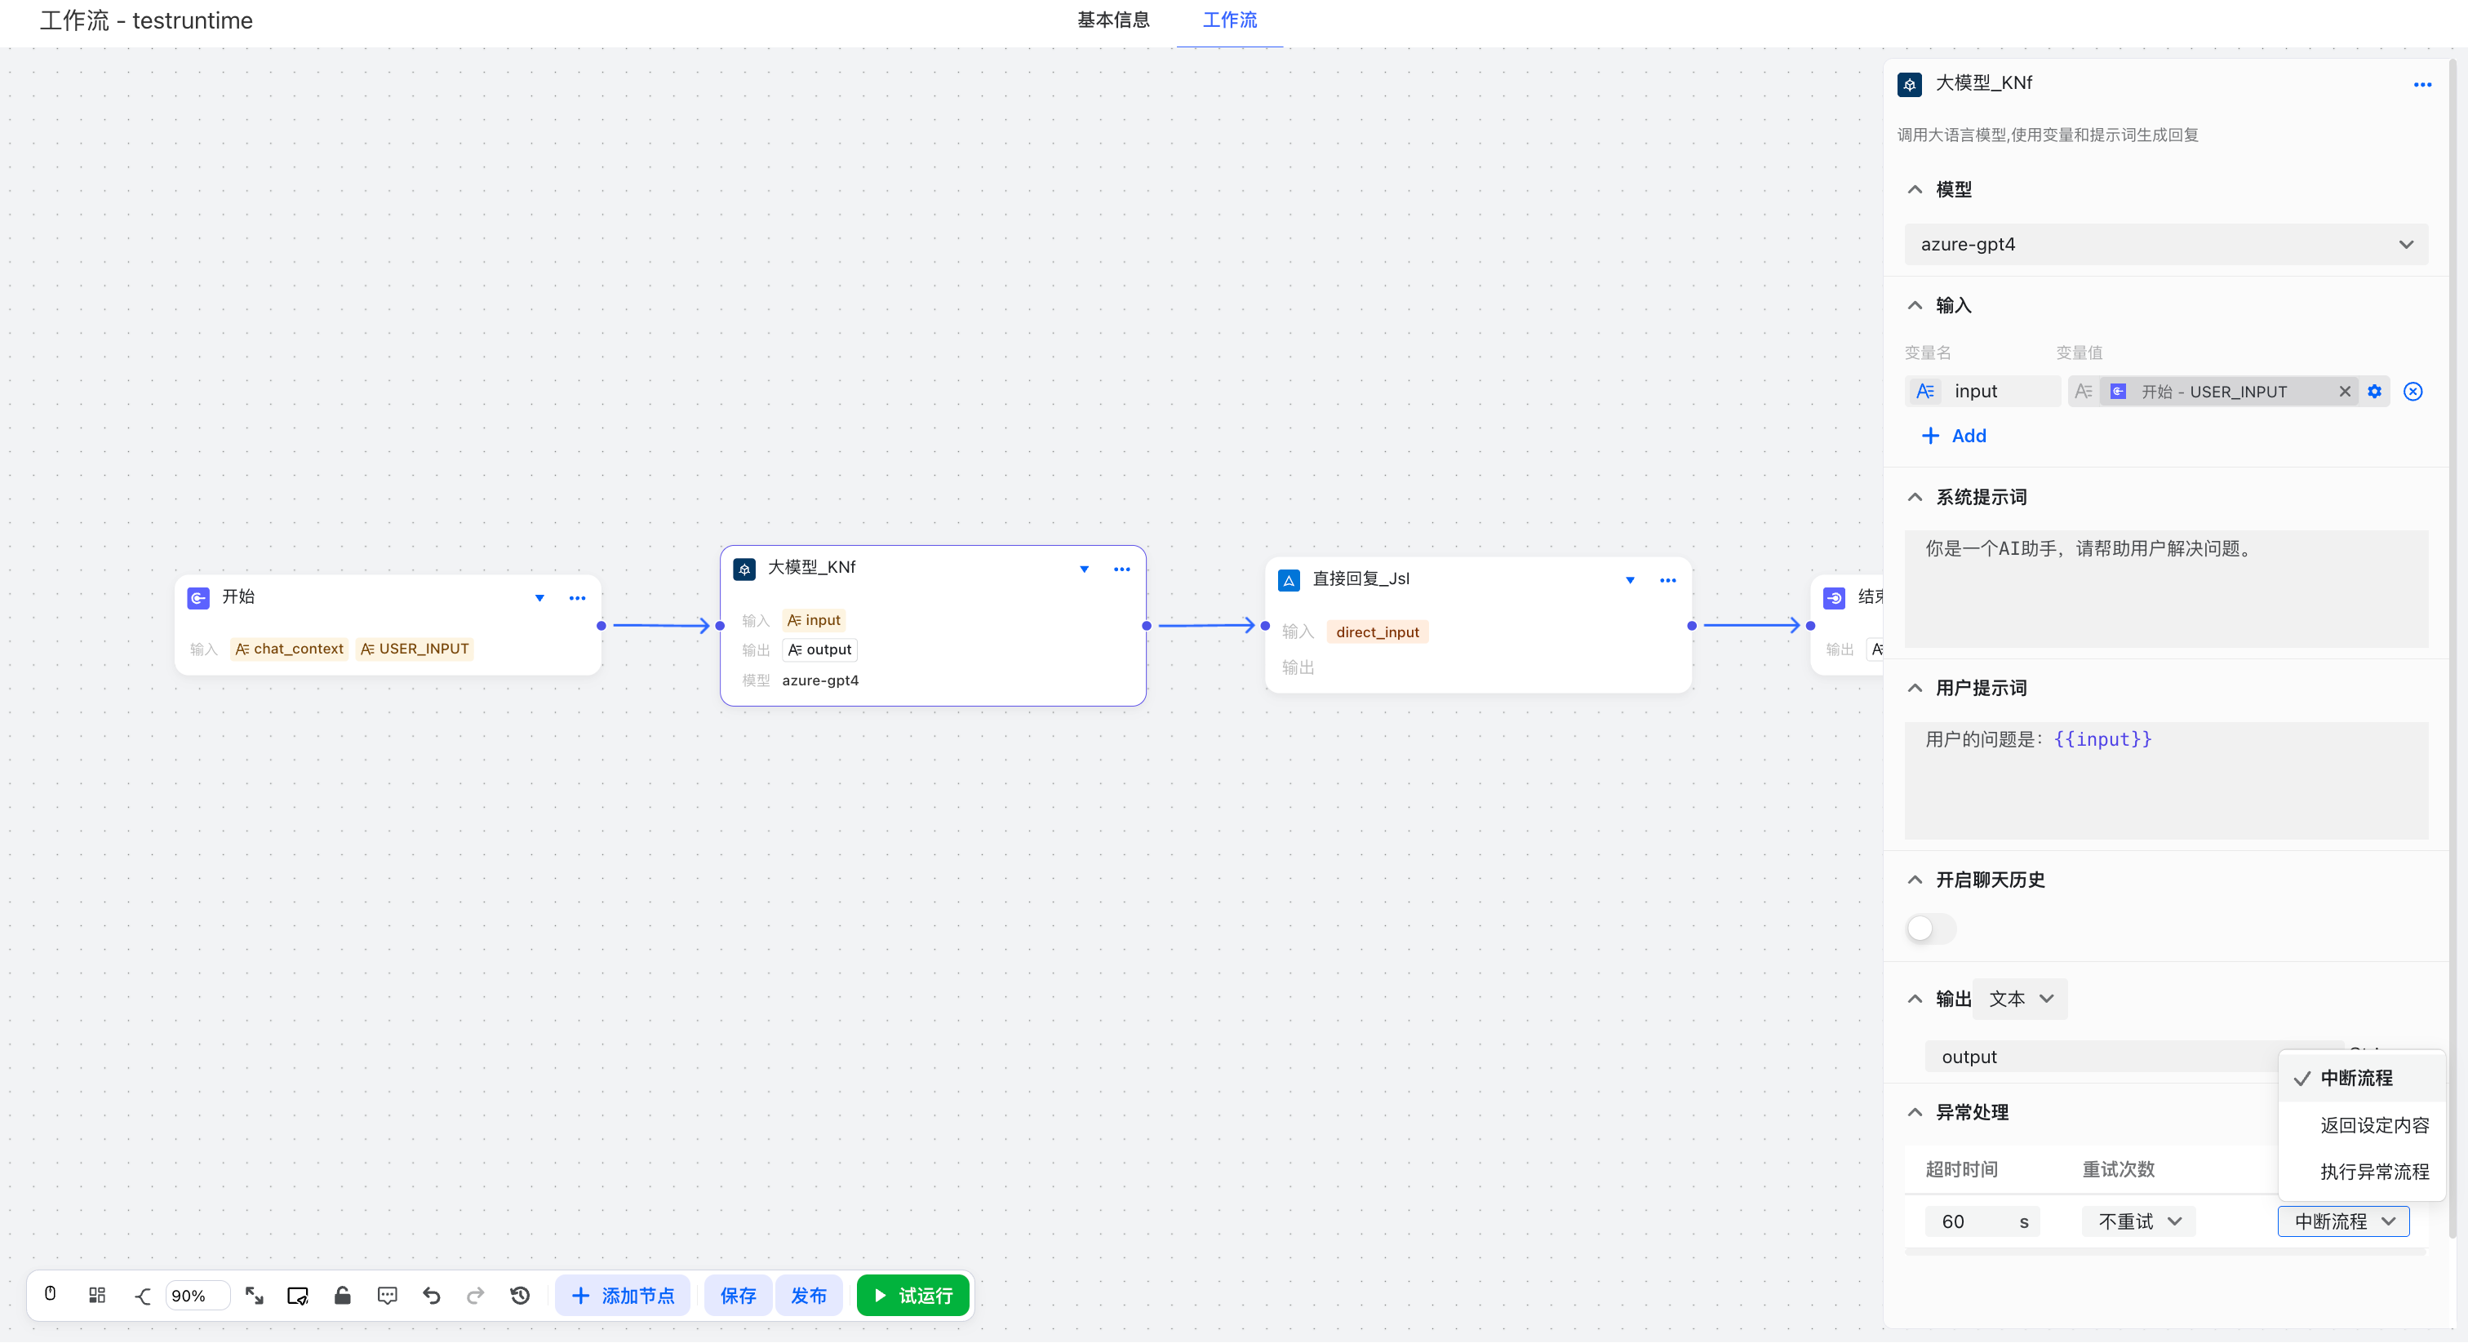Open the version history clock icon
Image resolution: width=2468 pixels, height=1343 pixels.
point(520,1295)
